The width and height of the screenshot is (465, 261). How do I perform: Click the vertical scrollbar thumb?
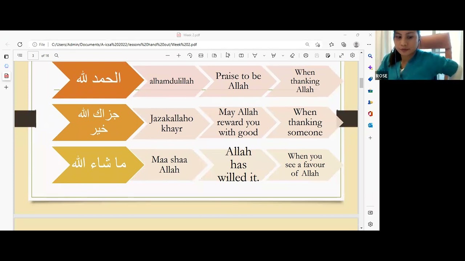[x=361, y=83]
